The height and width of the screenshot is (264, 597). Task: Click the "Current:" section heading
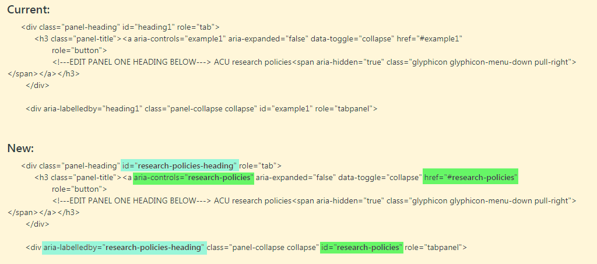[29, 9]
